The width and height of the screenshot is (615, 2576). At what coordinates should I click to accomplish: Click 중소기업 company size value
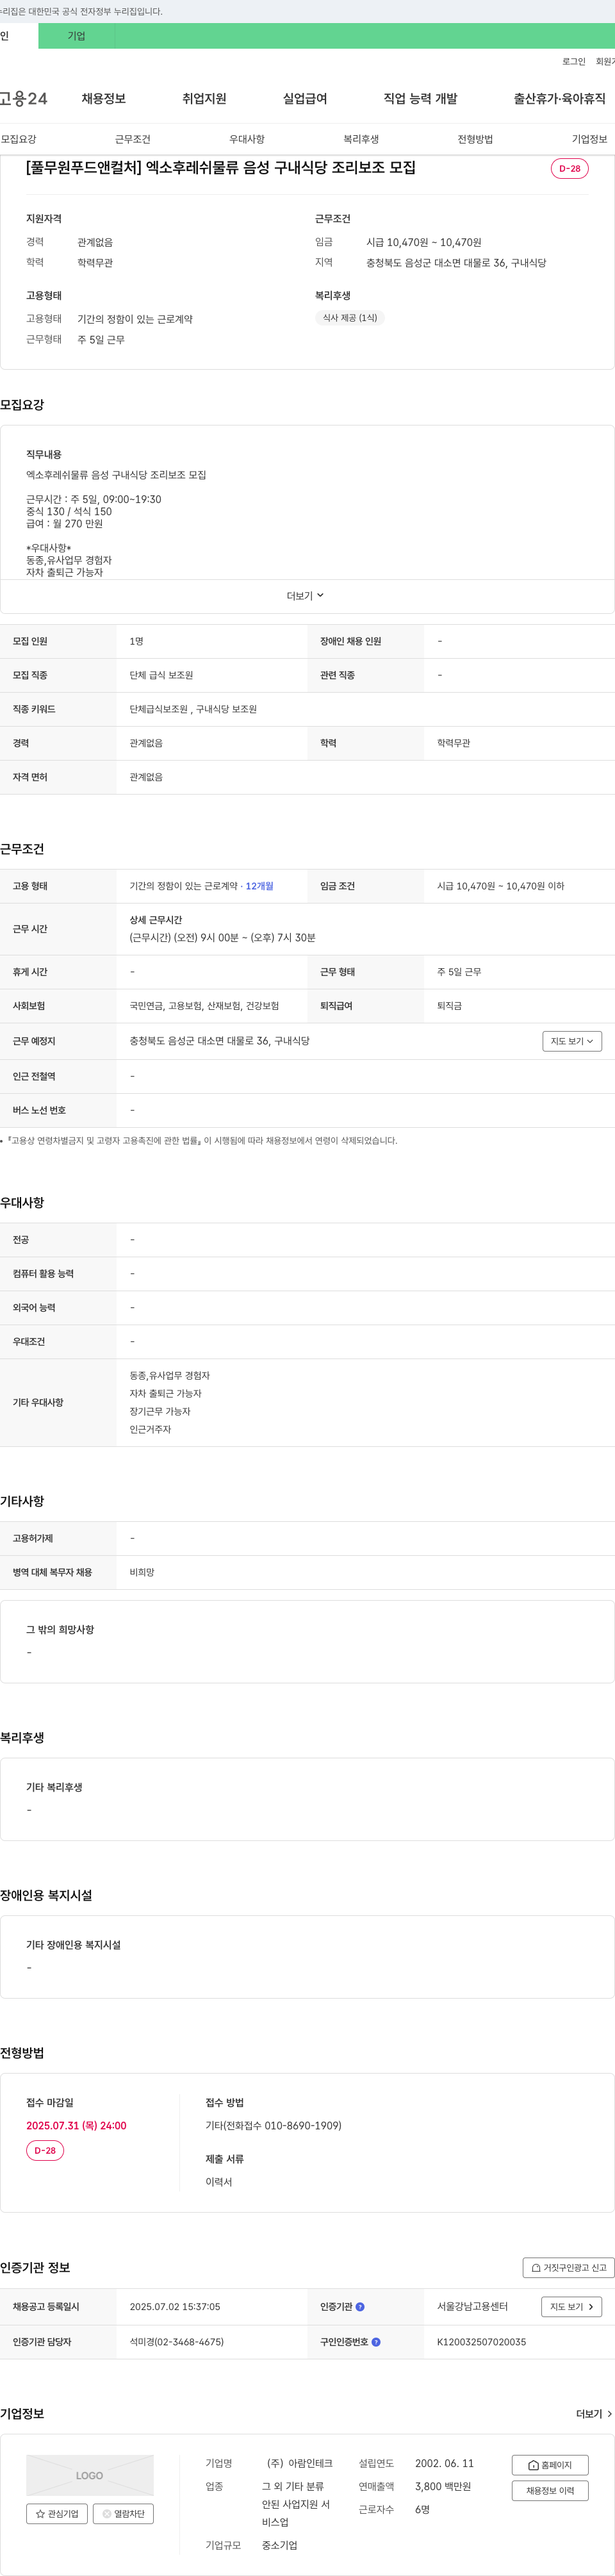pos(279,2545)
